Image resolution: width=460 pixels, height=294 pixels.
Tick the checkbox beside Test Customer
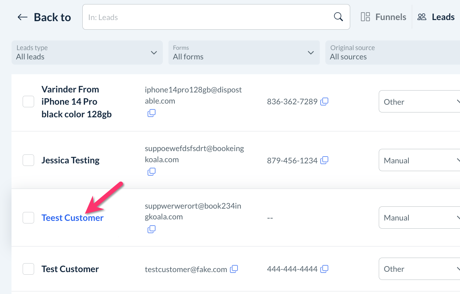pos(29,269)
